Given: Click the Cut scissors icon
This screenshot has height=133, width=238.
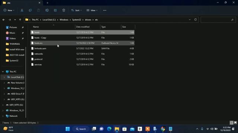Looking at the screenshot, I should point(22,10).
